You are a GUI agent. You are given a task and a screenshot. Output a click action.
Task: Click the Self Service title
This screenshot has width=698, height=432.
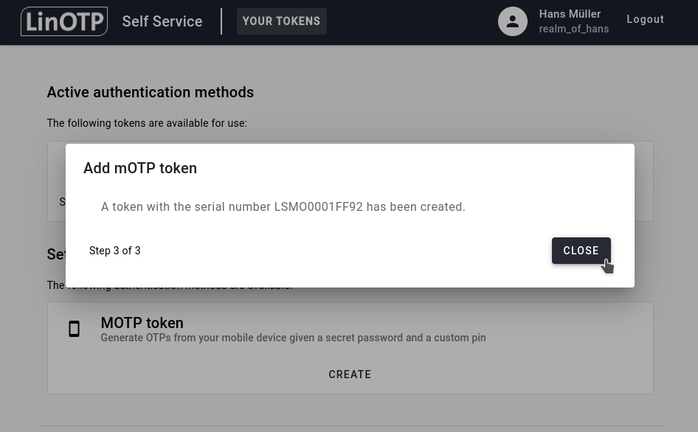(162, 21)
